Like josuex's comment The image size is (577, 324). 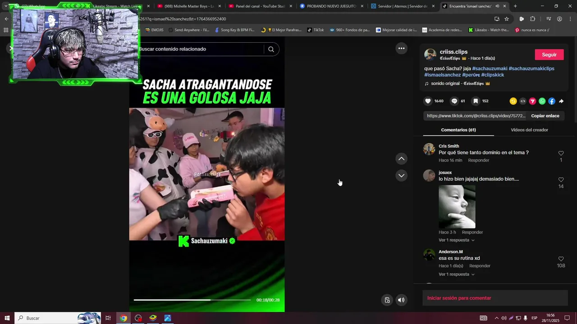[x=561, y=180]
